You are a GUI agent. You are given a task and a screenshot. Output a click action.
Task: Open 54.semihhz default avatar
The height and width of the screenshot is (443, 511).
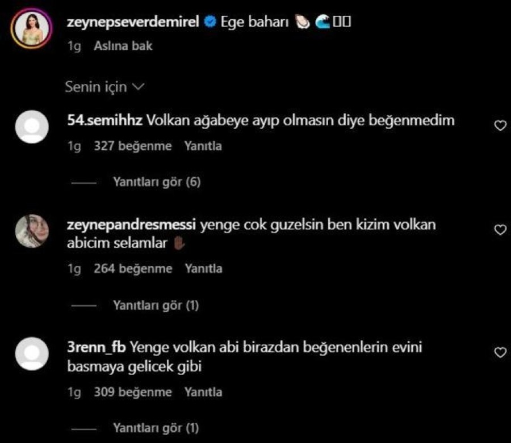click(x=32, y=126)
